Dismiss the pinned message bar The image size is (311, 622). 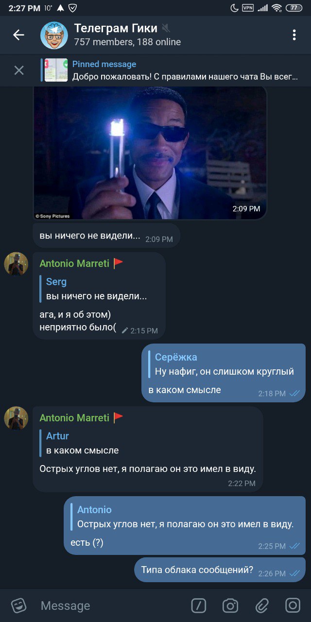[19, 70]
